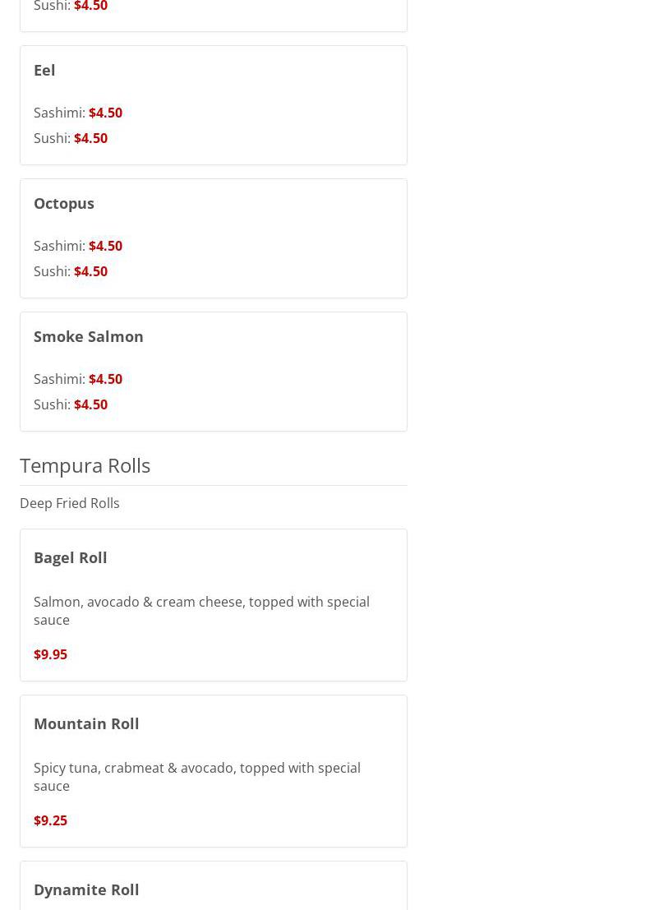Open the Dynamite Roll item

pos(86,889)
